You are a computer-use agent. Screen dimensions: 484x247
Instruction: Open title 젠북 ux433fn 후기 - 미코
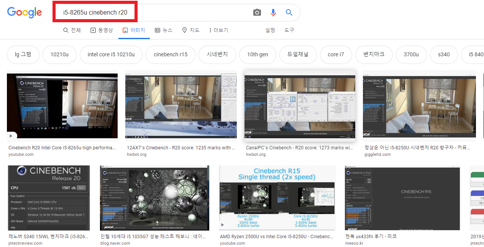click(x=371, y=236)
